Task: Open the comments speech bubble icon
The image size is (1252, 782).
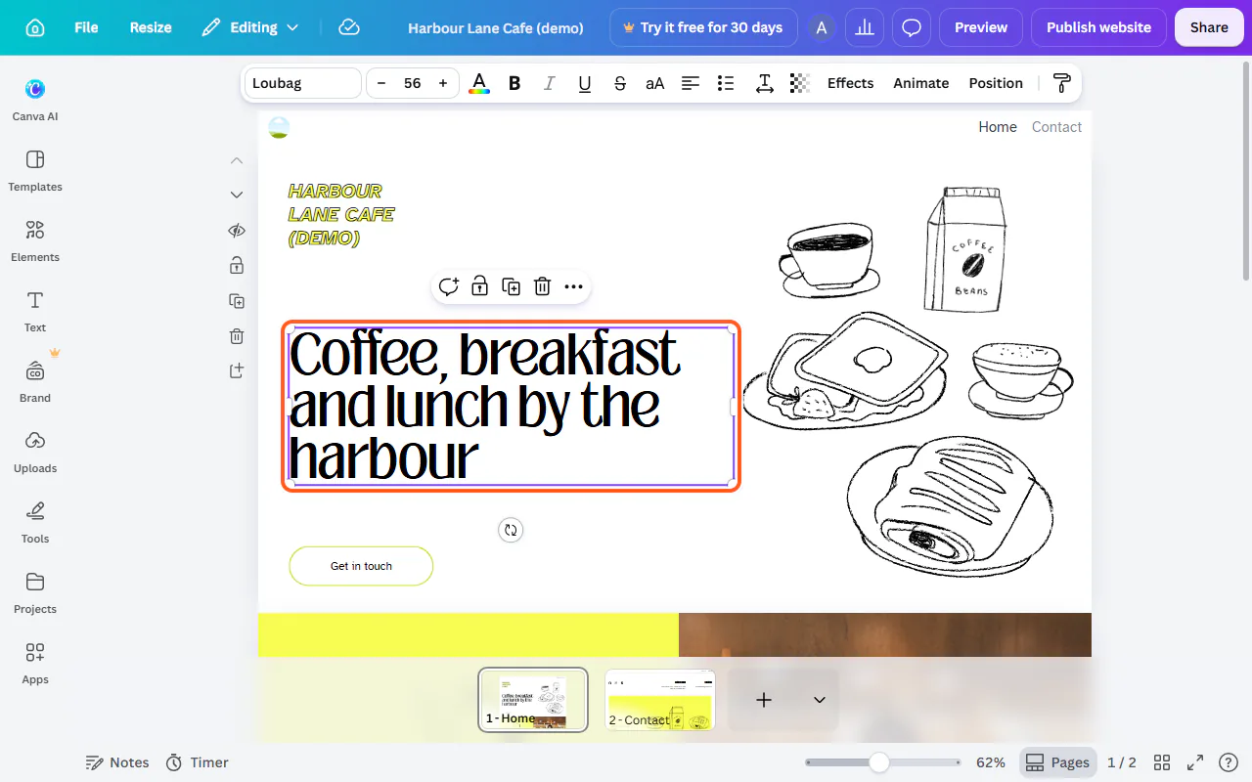Action: tap(912, 27)
